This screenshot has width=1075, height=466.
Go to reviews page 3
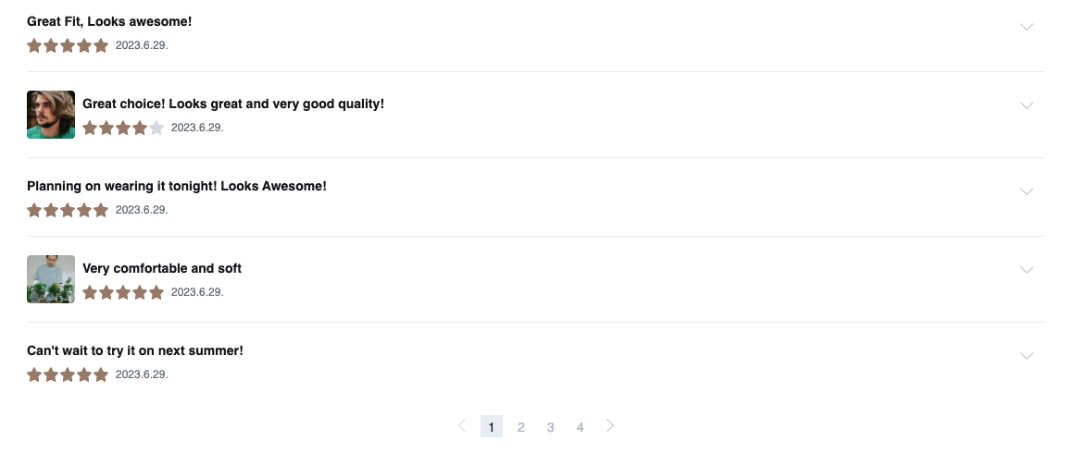tap(551, 427)
